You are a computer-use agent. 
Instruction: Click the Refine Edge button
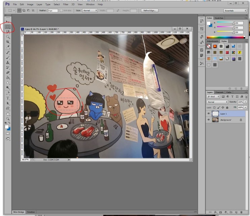click(149, 10)
